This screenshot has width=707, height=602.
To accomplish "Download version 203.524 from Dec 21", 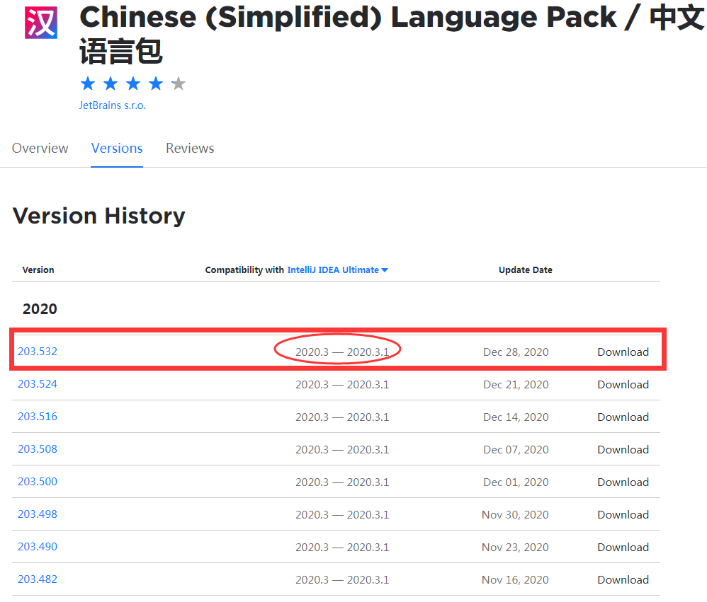I will (623, 385).
